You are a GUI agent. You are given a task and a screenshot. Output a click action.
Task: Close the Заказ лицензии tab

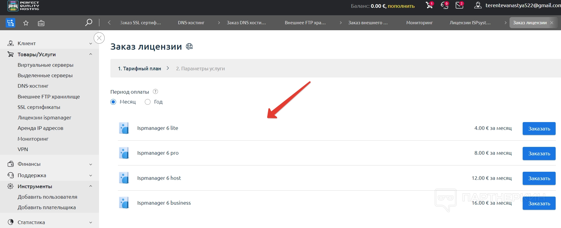pos(552,23)
